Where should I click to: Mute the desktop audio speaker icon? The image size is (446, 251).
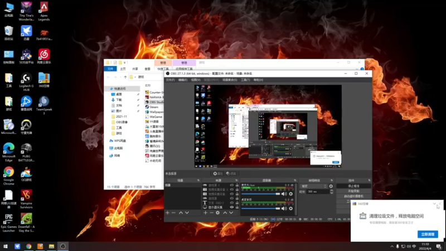pos(284,208)
